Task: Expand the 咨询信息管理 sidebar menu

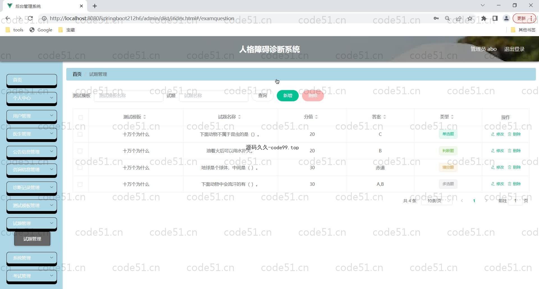Action: pyautogui.click(x=32, y=169)
